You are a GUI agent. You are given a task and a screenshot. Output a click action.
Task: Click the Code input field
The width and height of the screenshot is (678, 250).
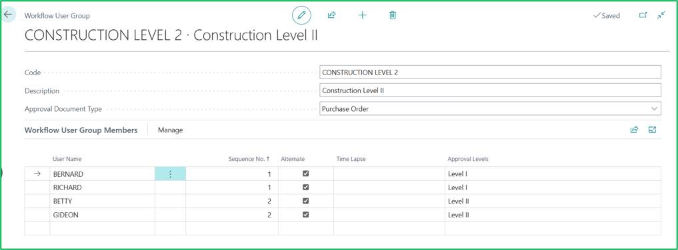point(491,72)
